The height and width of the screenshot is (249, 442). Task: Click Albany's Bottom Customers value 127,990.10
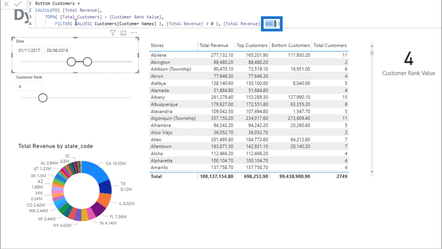point(299,97)
